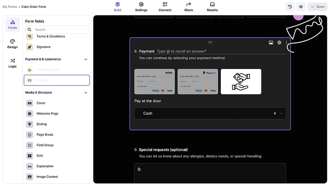Select the PayPal payment card

pyautogui.click(x=198, y=82)
